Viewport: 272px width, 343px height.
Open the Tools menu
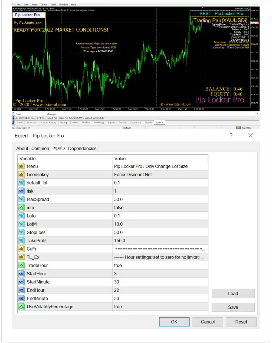tap(53, 5)
